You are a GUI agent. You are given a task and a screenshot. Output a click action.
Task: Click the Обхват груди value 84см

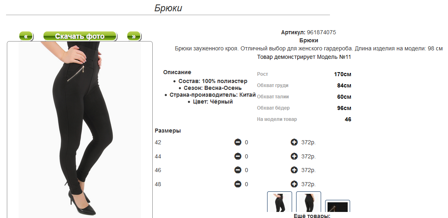pos(344,85)
